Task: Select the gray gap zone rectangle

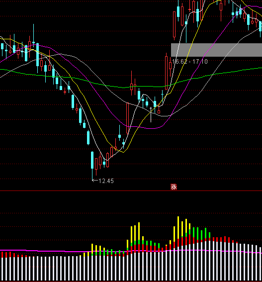Action: coord(216,50)
